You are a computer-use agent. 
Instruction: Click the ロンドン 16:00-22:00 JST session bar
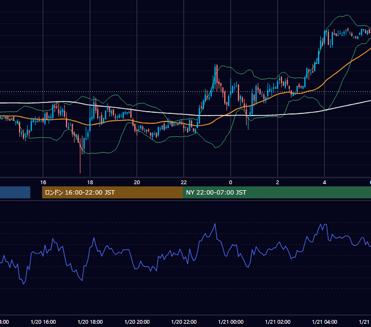pos(112,192)
